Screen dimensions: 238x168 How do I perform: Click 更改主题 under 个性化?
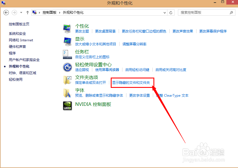tap(82, 31)
